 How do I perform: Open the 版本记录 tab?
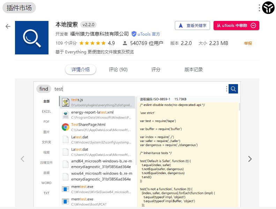193,69
